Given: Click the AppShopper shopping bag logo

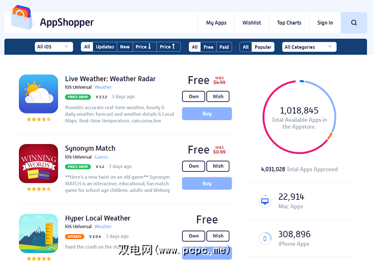Looking at the screenshot, I should pyautogui.click(x=21, y=17).
